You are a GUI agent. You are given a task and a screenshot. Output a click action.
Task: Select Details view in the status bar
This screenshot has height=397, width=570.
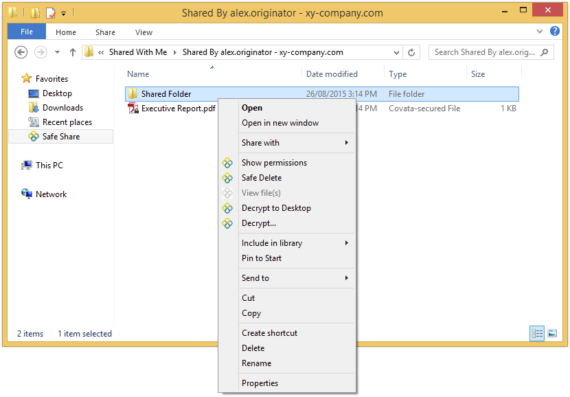click(536, 333)
